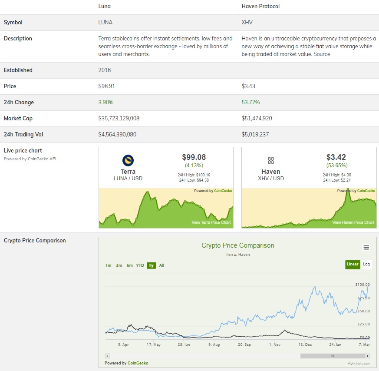Image resolution: width=379 pixels, height=371 pixels.
Task: Click the Terra widget price $99.08
Action: point(194,157)
